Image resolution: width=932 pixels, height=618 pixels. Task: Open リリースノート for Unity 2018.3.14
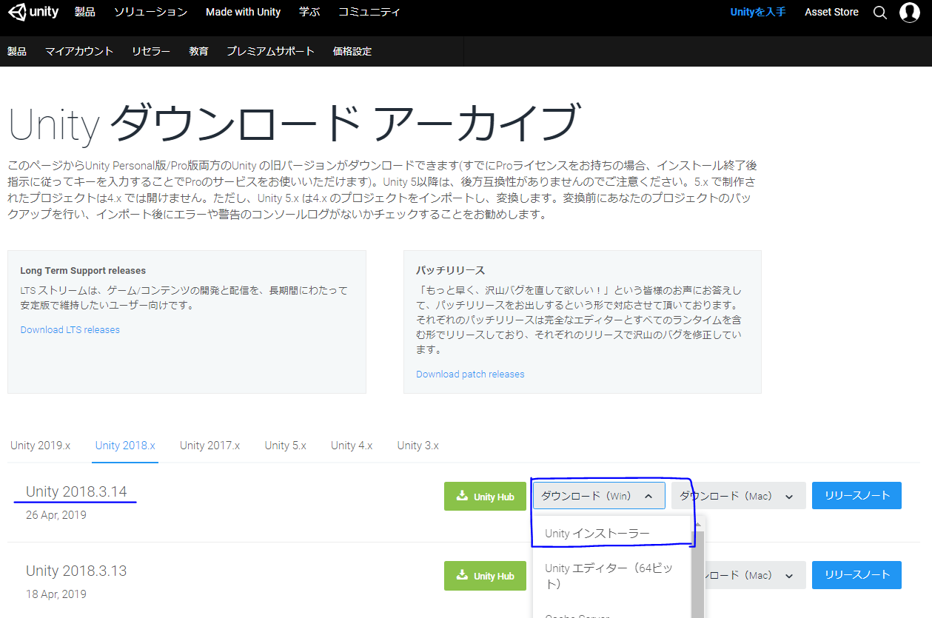click(856, 495)
